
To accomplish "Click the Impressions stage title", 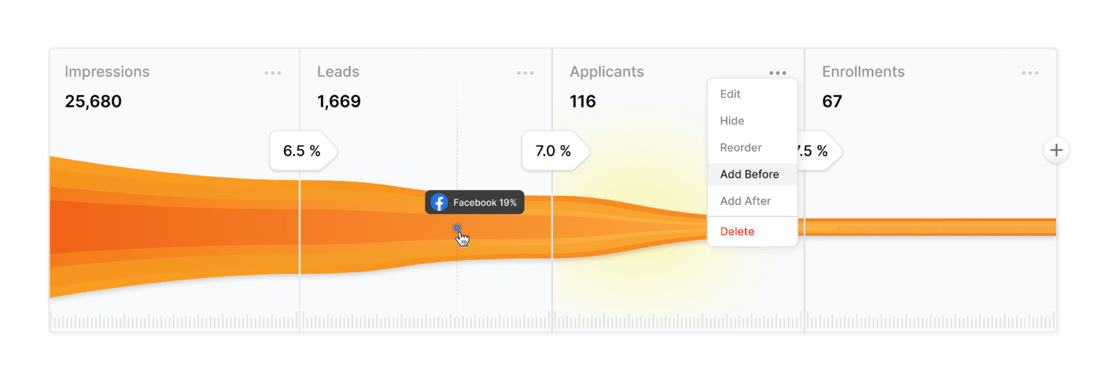I will (107, 72).
